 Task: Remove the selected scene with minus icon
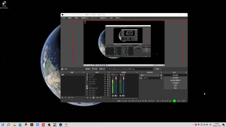pyautogui.click(x=66, y=98)
